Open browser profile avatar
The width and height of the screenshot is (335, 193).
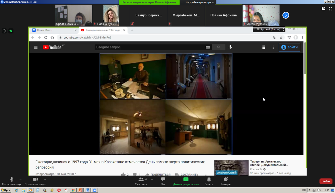click(x=296, y=37)
